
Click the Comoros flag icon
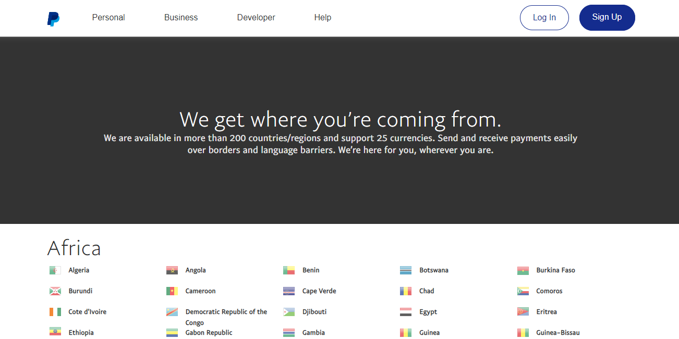coord(523,291)
